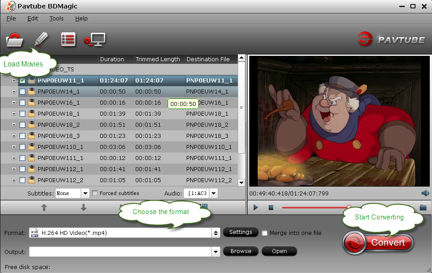The width and height of the screenshot is (432, 273).
Task: Click the Duration column header
Action: (116, 59)
